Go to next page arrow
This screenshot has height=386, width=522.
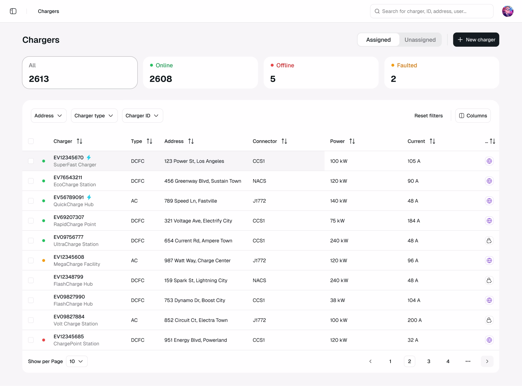(487, 361)
